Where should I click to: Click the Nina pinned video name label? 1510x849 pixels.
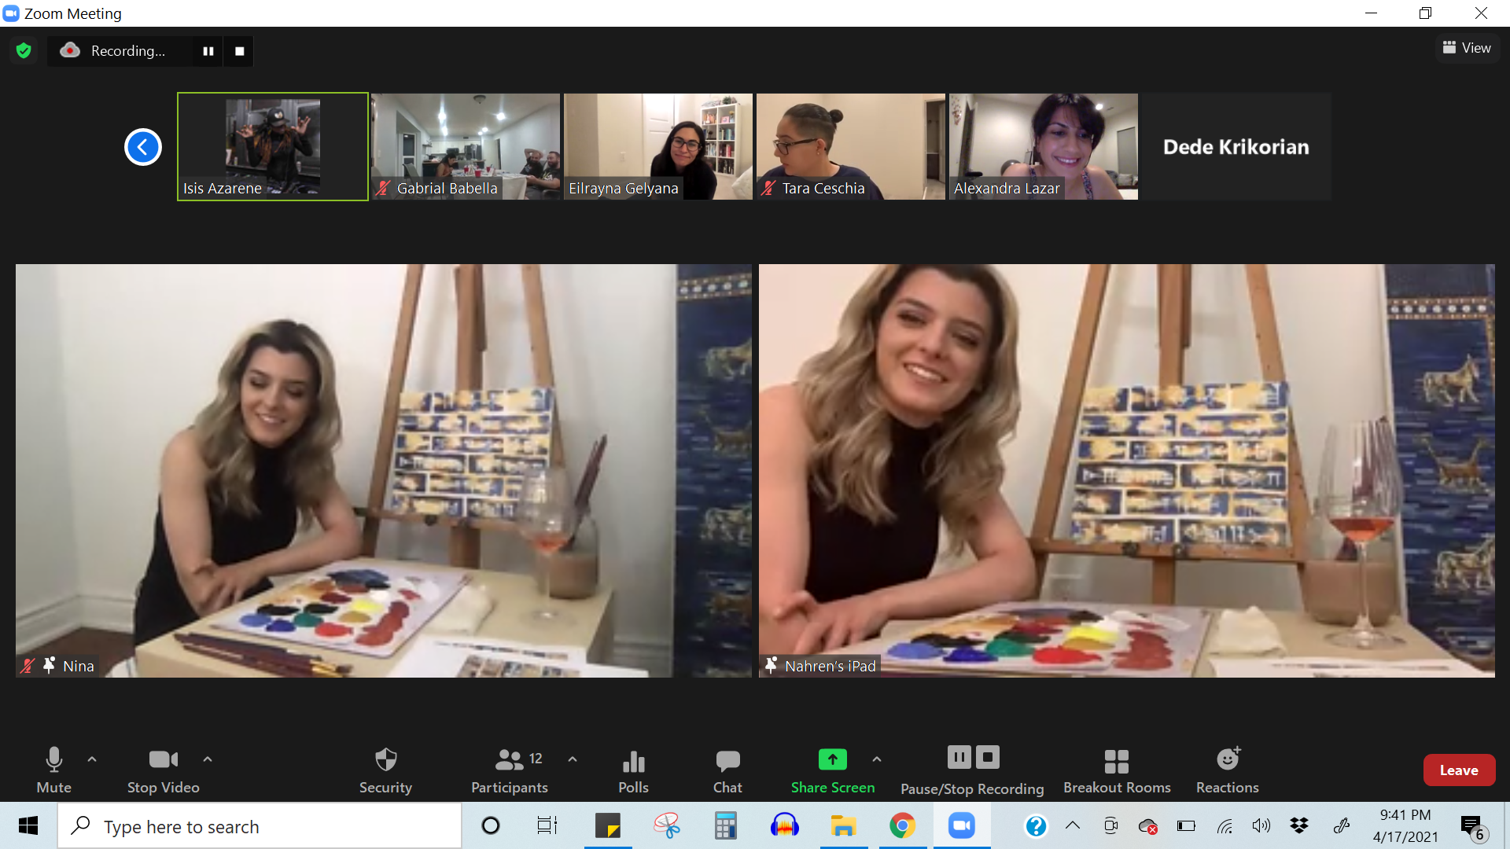78,666
